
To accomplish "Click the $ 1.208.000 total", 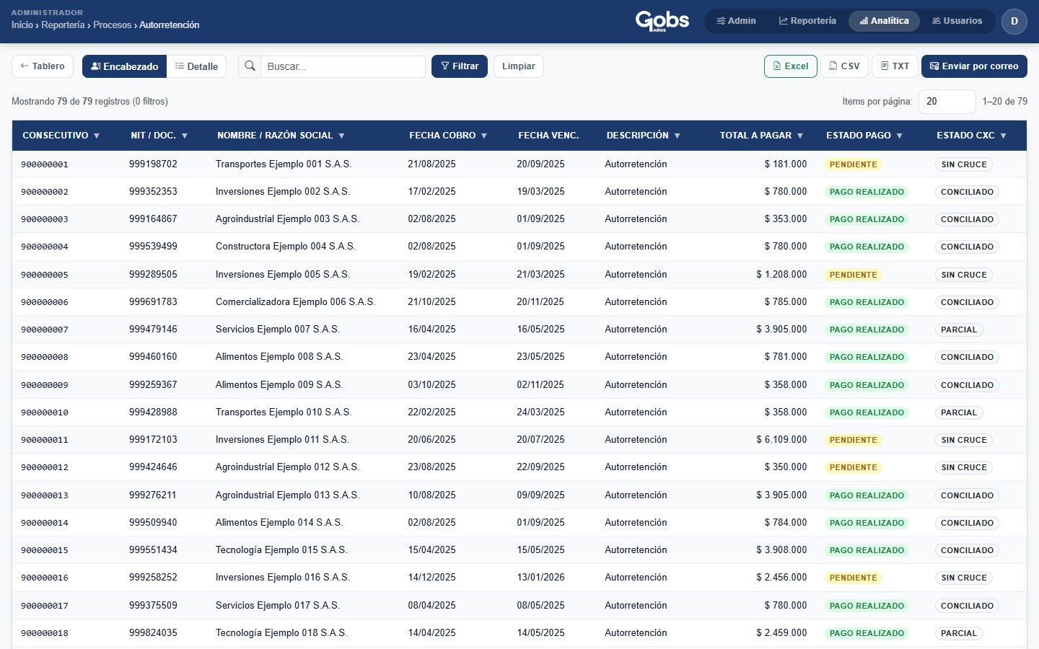I will (x=781, y=275).
